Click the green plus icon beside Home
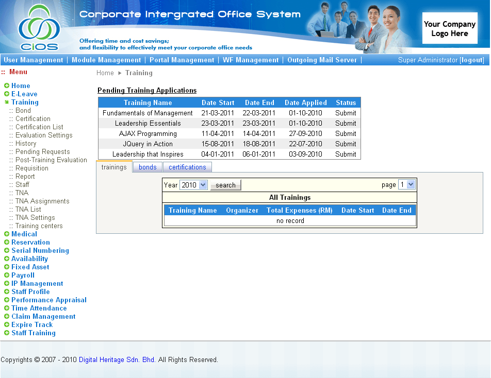The image size is (491, 378). click(x=7, y=86)
